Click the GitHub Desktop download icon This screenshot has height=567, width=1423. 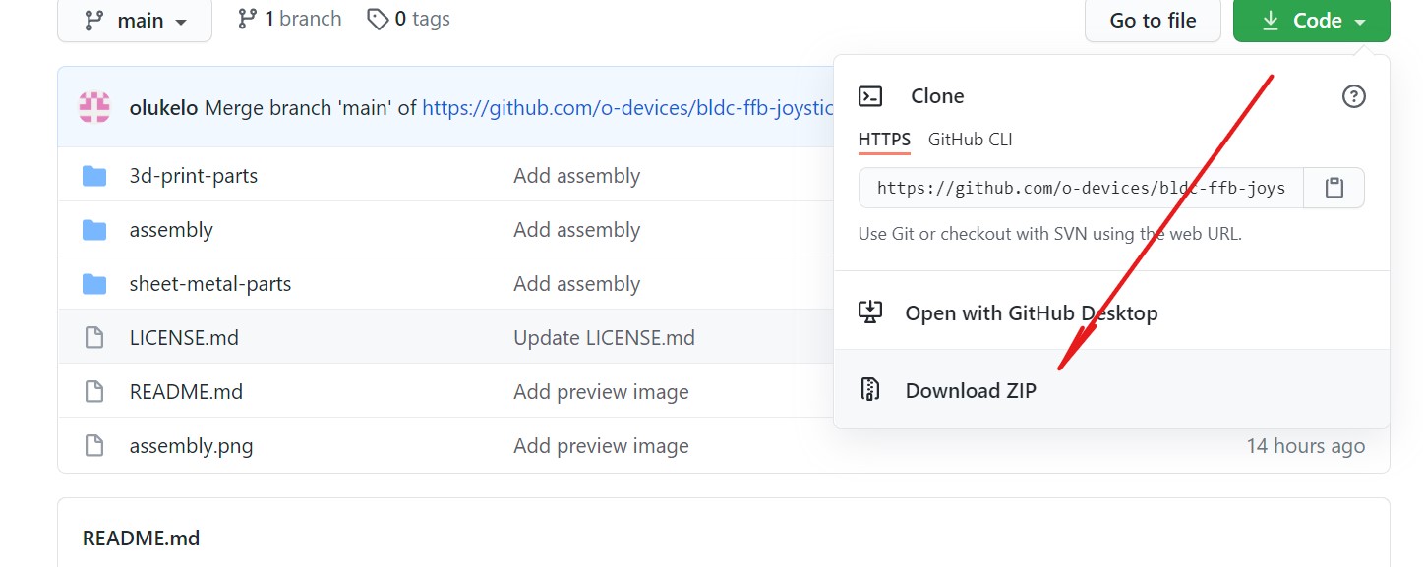point(869,312)
